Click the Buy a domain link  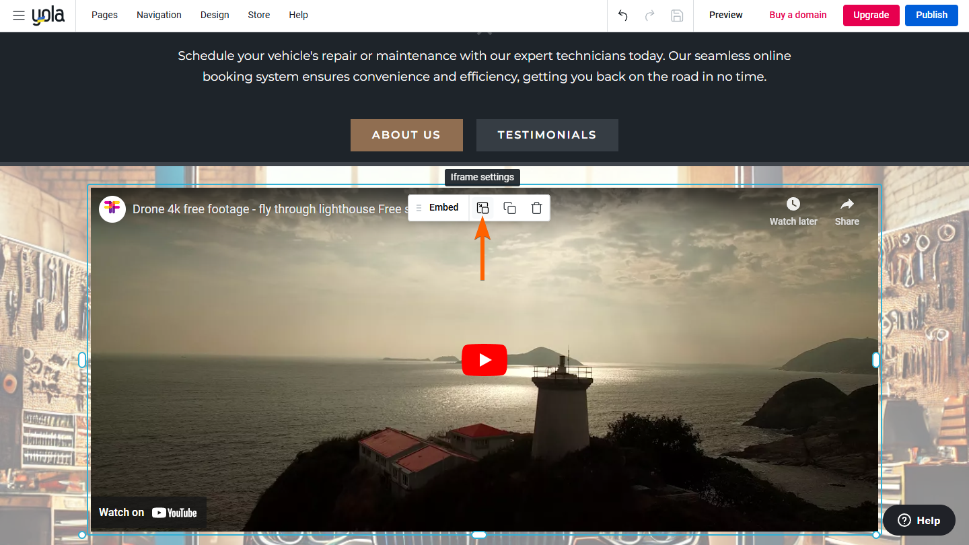coord(797,15)
